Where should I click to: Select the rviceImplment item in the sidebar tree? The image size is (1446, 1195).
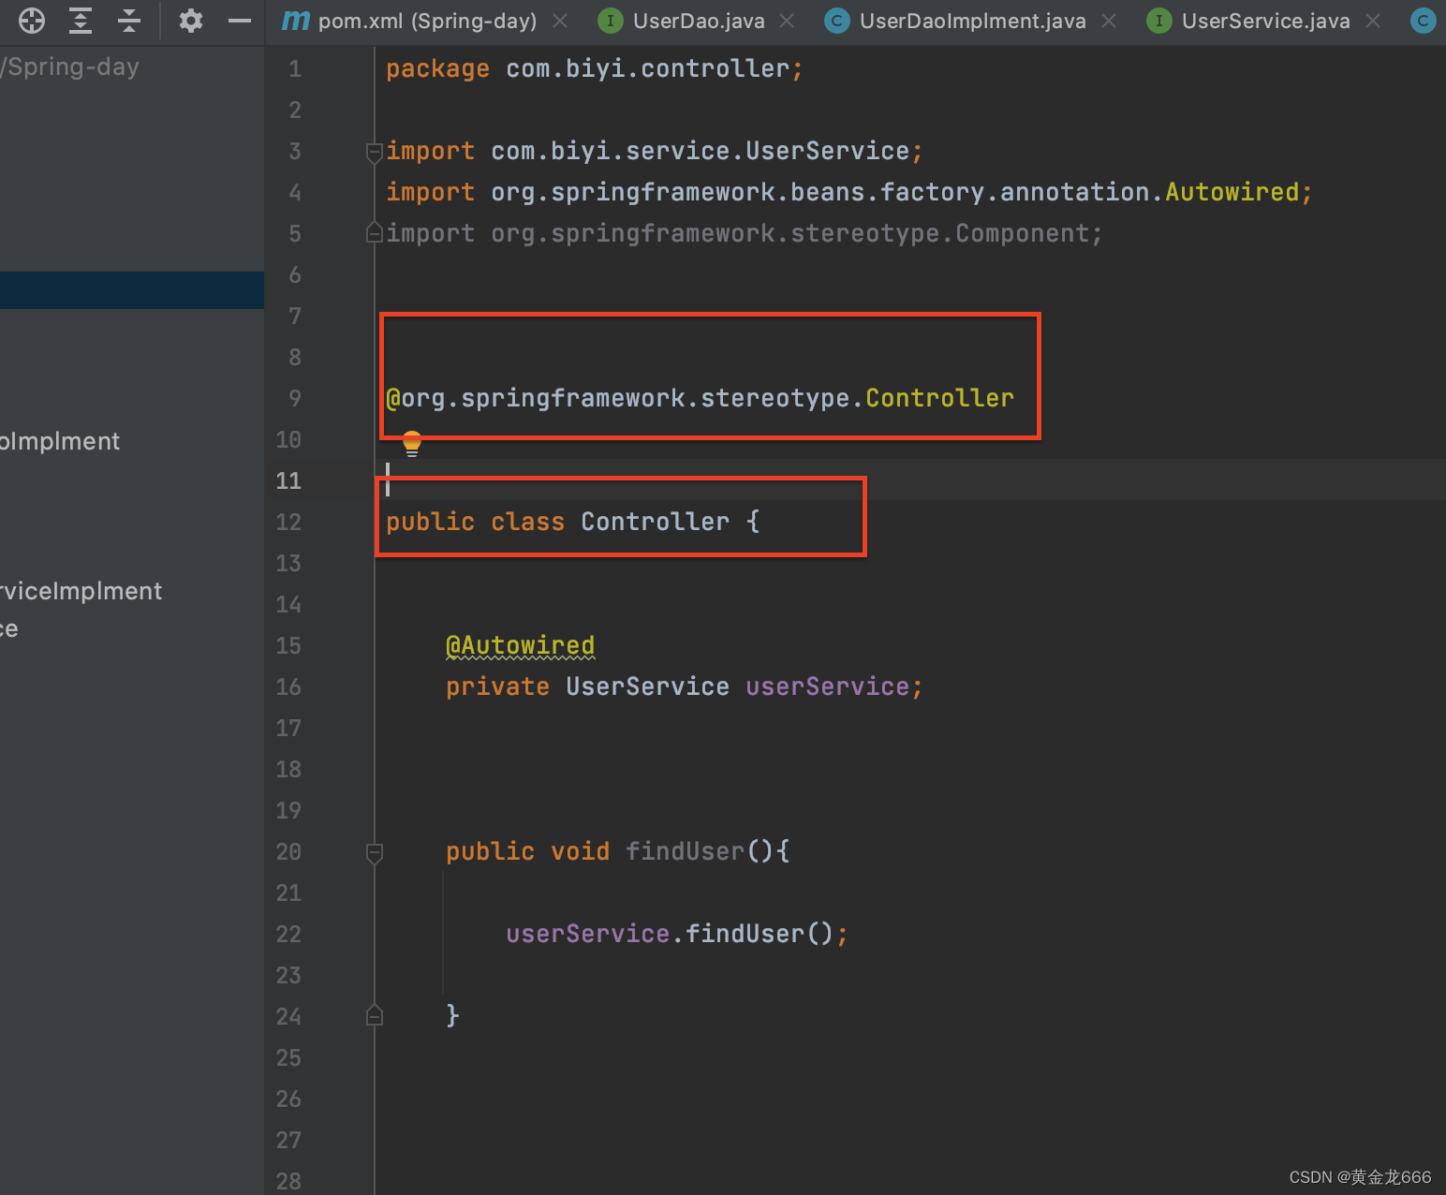coord(81,591)
